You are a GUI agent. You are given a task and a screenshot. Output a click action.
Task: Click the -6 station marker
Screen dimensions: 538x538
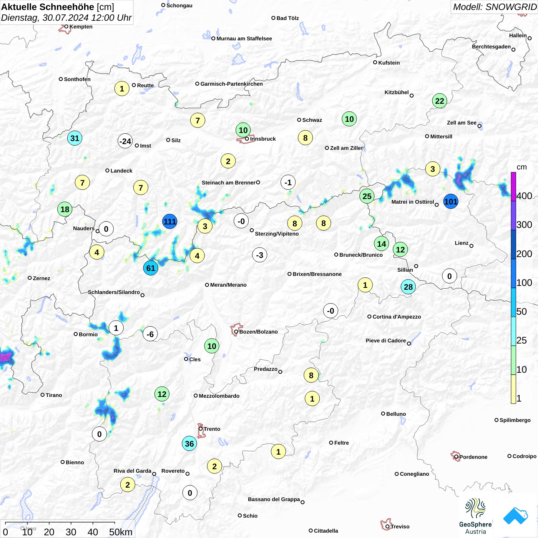coord(150,334)
